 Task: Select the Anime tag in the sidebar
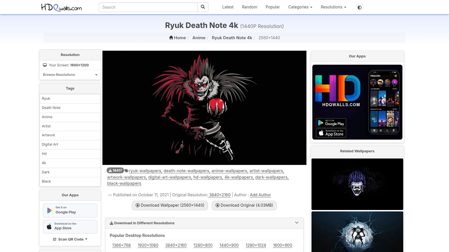[x=70, y=117]
